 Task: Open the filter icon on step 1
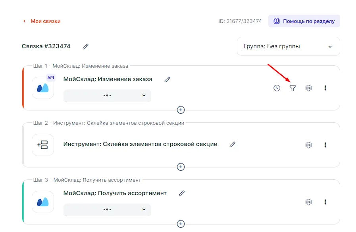pyautogui.click(x=292, y=88)
